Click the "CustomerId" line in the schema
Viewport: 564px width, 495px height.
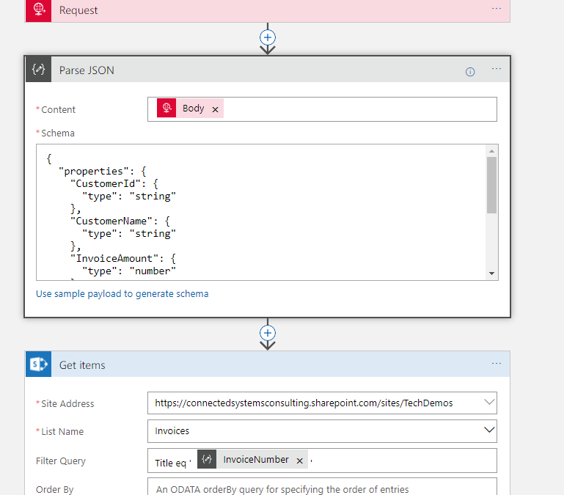tap(114, 183)
